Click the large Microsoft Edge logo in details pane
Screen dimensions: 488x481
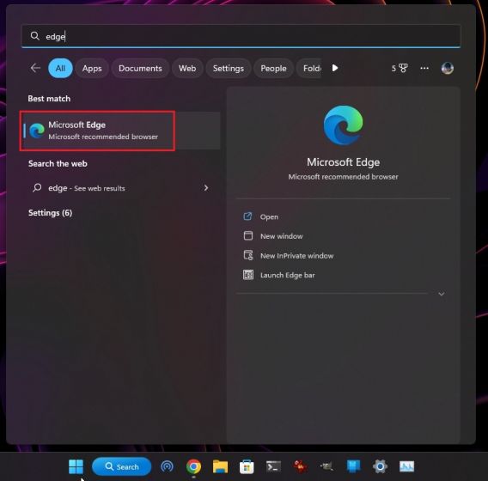click(343, 125)
